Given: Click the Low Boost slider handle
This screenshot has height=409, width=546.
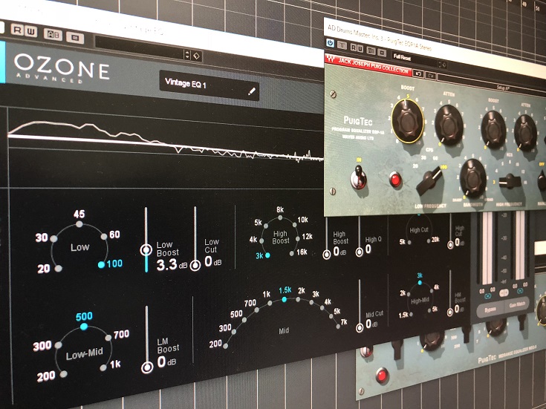Looking at the screenshot, I should pyautogui.click(x=146, y=249).
